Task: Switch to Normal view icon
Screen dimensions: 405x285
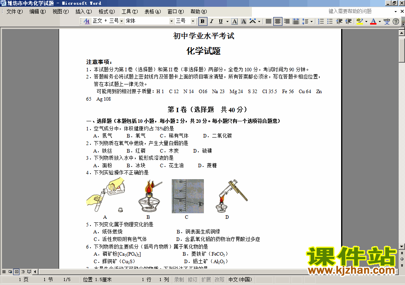Action: [x=4, y=272]
